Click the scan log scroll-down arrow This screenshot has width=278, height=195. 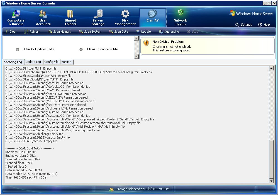(271, 181)
